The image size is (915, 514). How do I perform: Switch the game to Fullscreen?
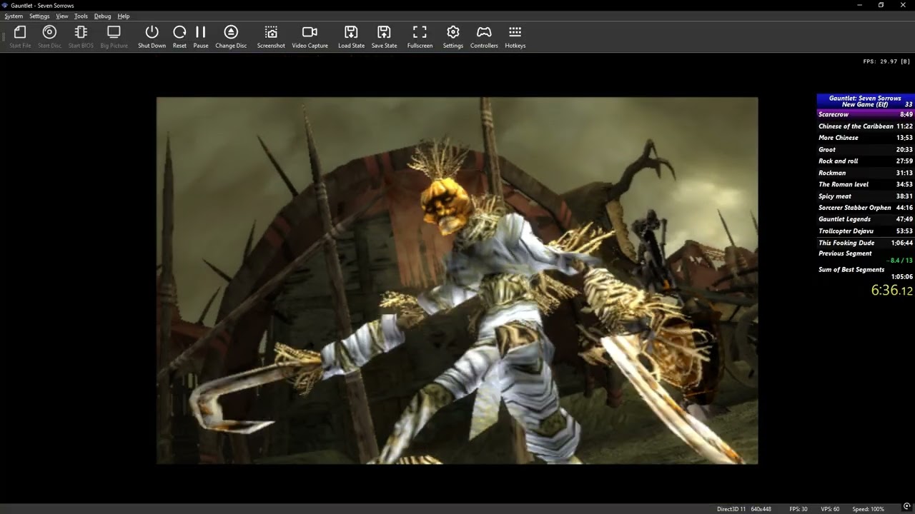[420, 36]
